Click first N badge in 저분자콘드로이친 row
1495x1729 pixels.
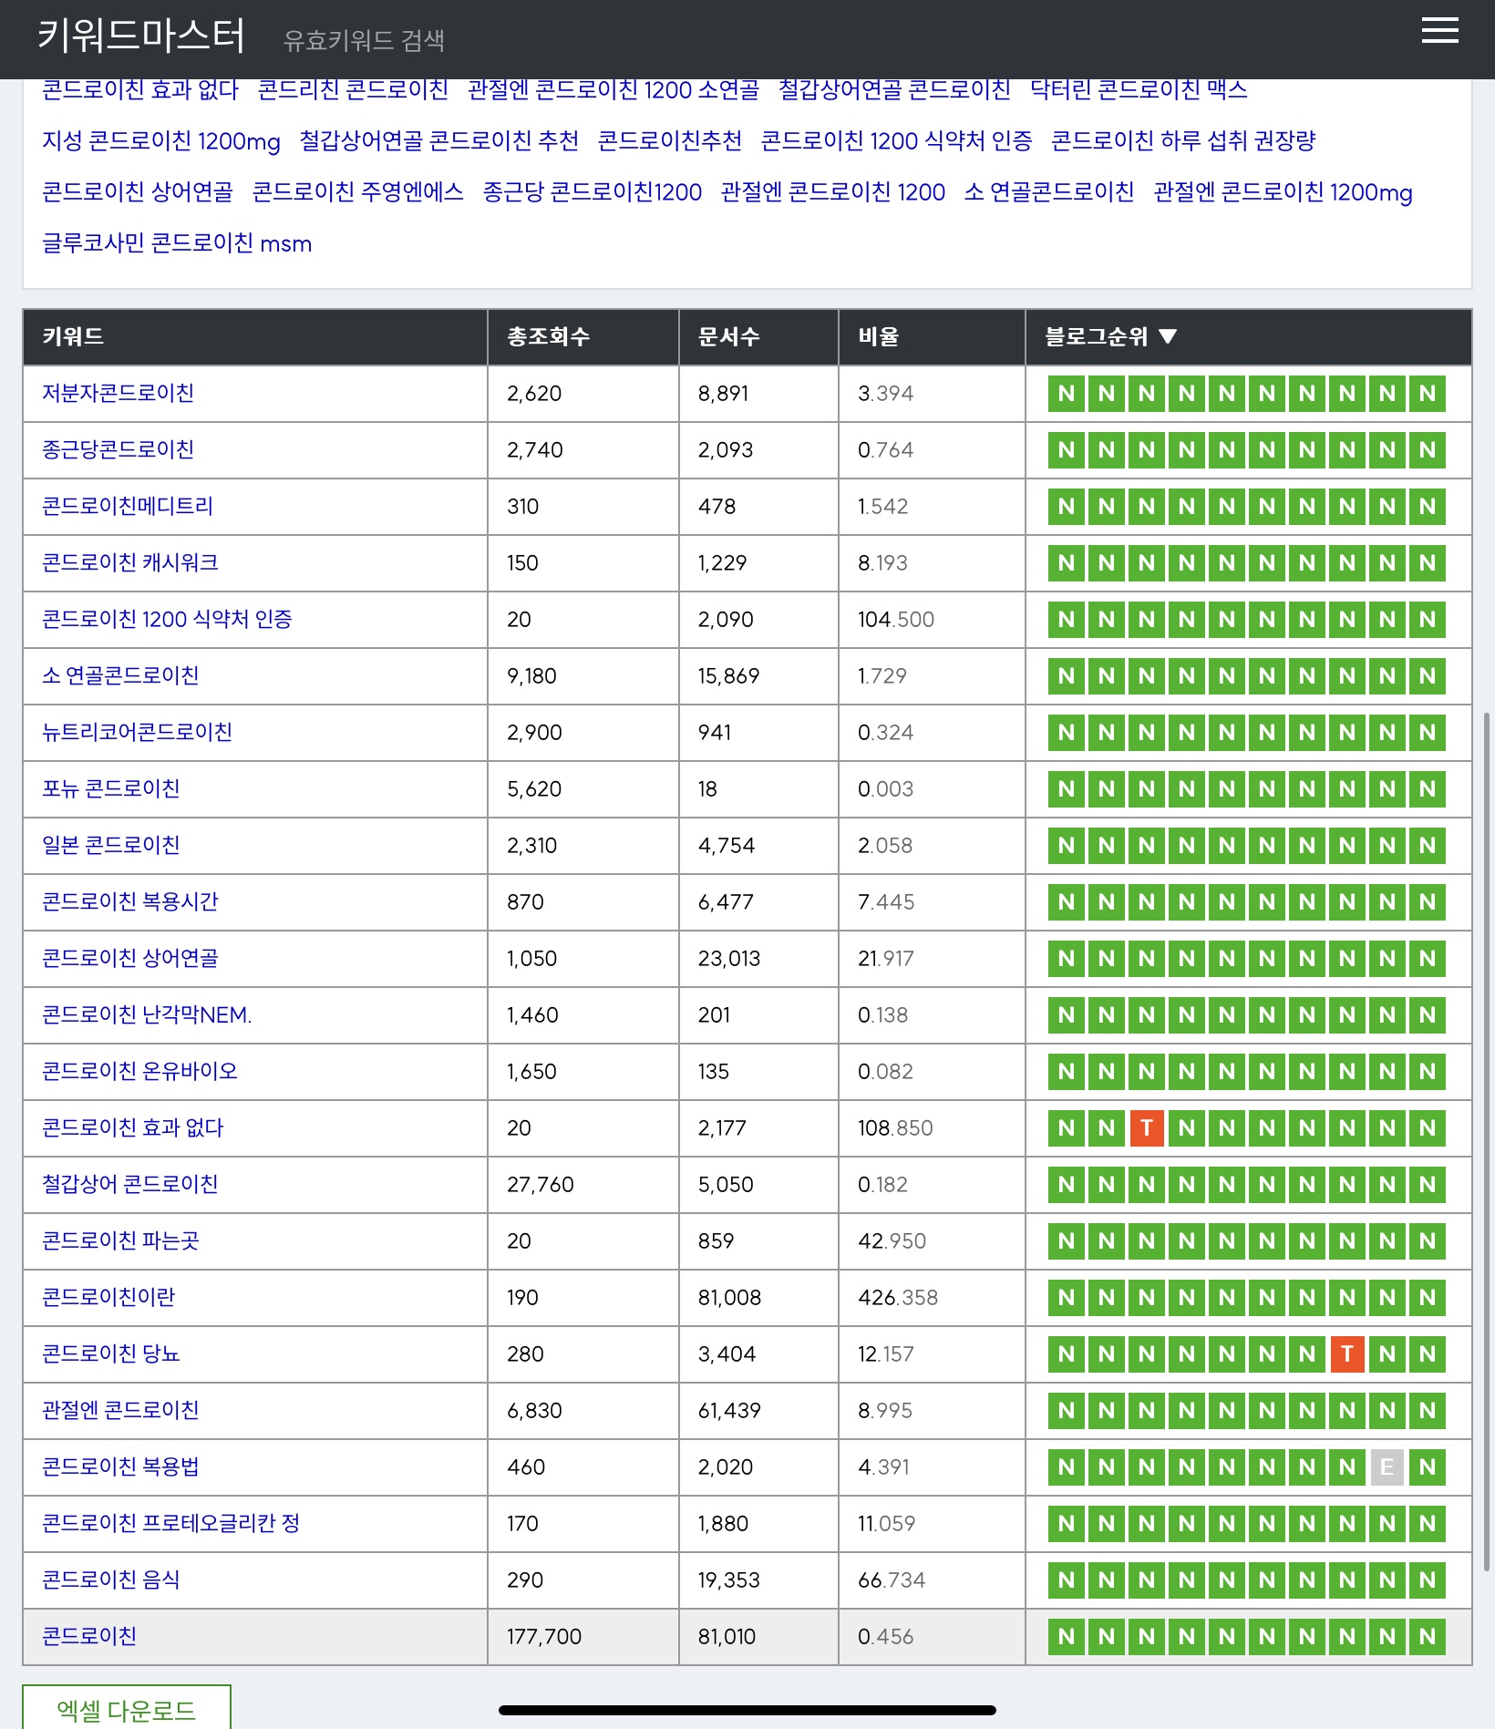pyautogui.click(x=1067, y=394)
